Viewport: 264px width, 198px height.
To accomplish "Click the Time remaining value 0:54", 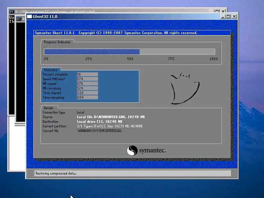I will click(87, 97).
